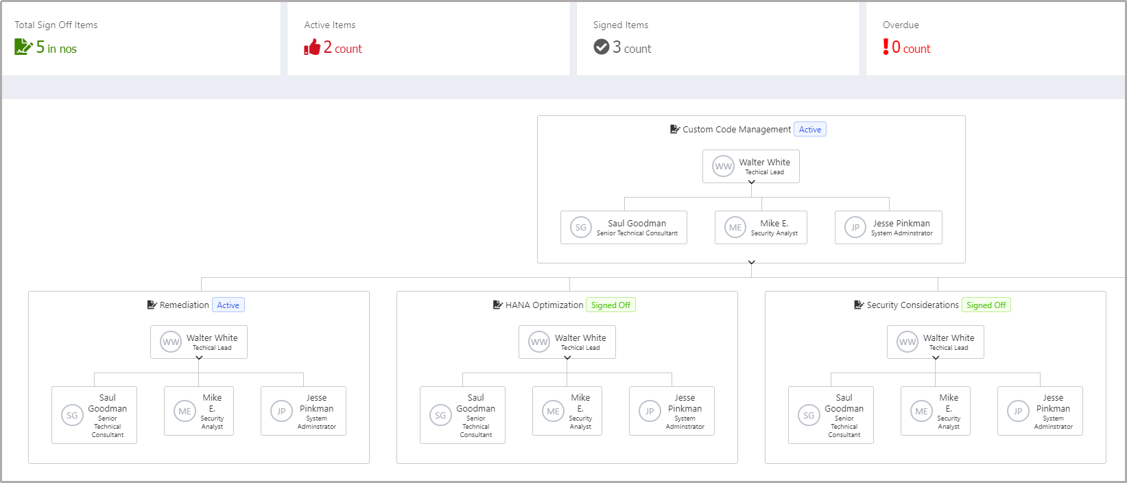The image size is (1127, 483).
Task: Select HANA Optimization title text
Action: click(x=545, y=305)
